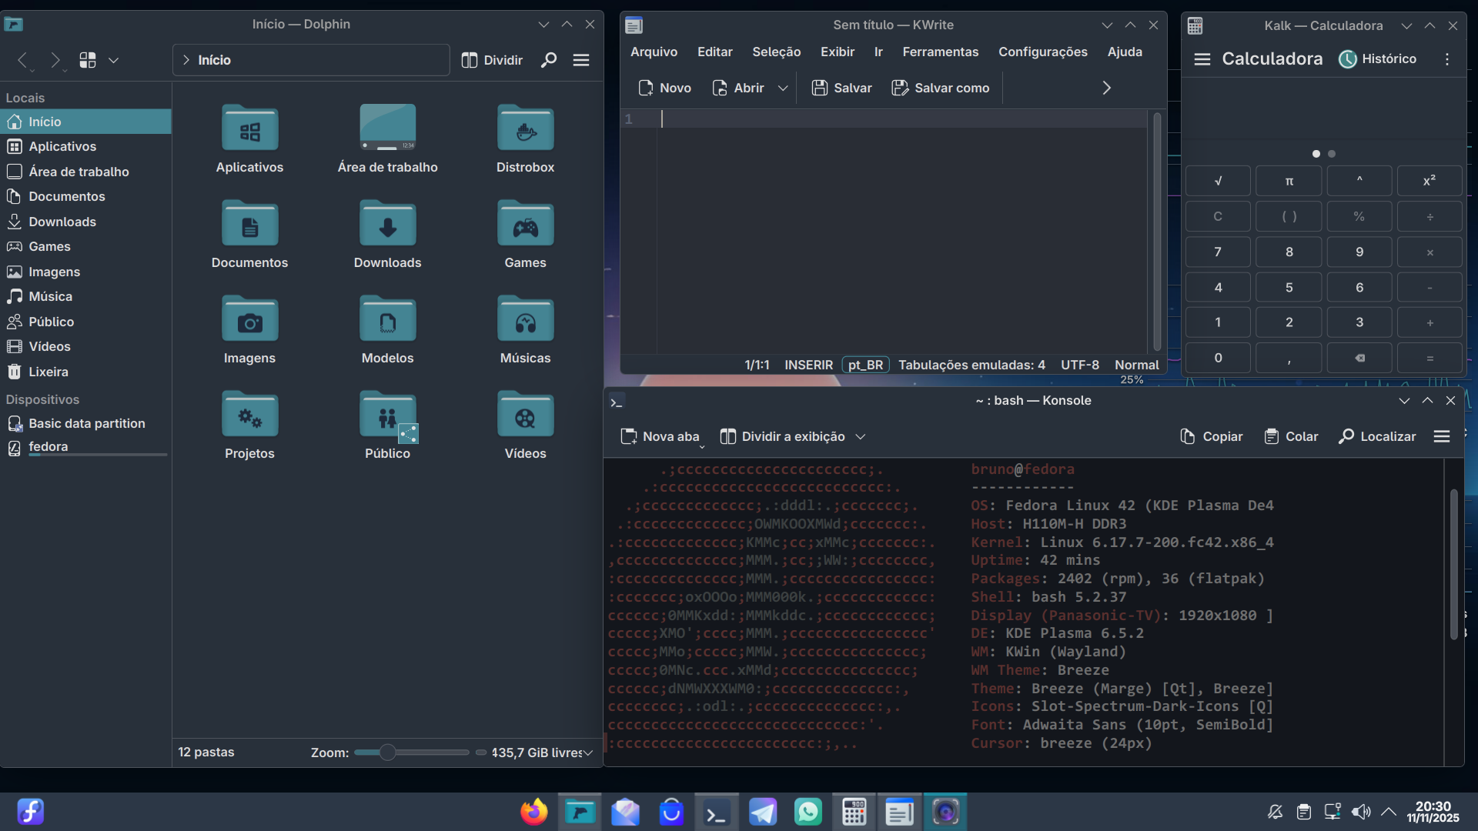Image resolution: width=1478 pixels, height=831 pixels.
Task: Click the Novo document icon in KWrite
Action: (x=645, y=88)
